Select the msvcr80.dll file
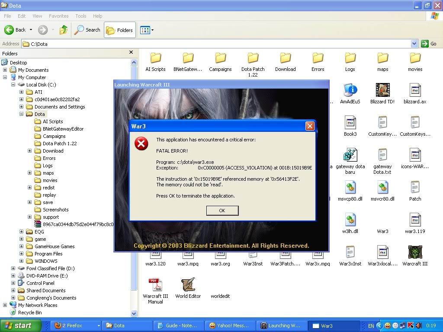Screen dimensions: 443x332 pos(382,187)
